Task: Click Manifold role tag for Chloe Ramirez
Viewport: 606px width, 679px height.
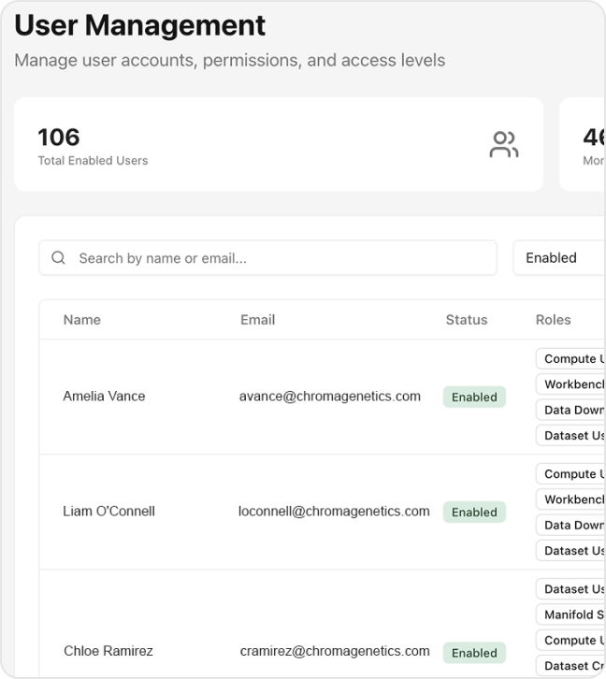Action: (x=570, y=614)
